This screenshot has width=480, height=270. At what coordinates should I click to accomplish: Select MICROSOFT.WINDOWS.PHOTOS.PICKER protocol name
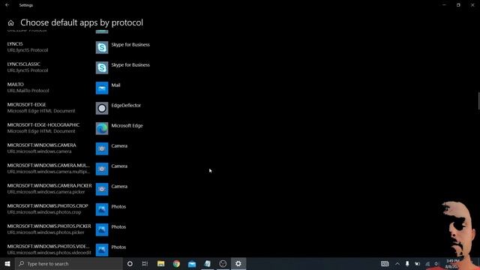(49, 226)
